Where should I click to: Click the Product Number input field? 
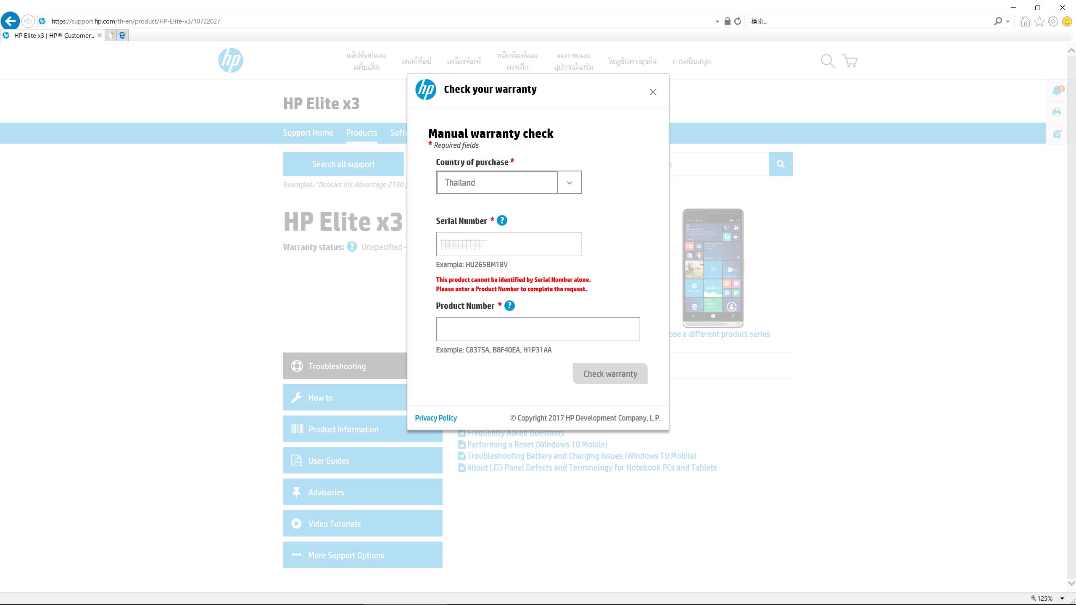click(538, 329)
